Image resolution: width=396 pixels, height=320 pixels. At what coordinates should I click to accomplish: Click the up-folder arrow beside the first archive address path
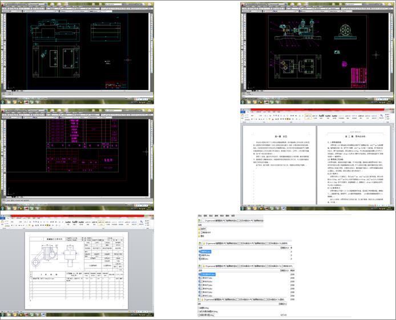click(x=200, y=221)
